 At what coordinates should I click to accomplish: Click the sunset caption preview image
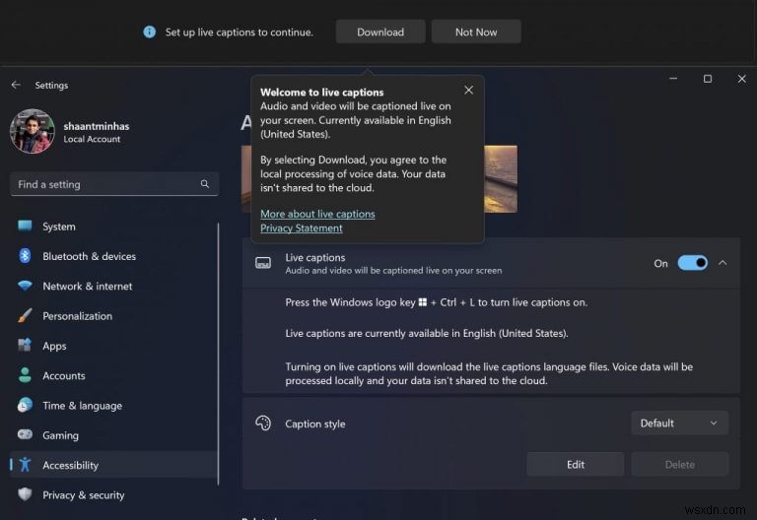500,179
